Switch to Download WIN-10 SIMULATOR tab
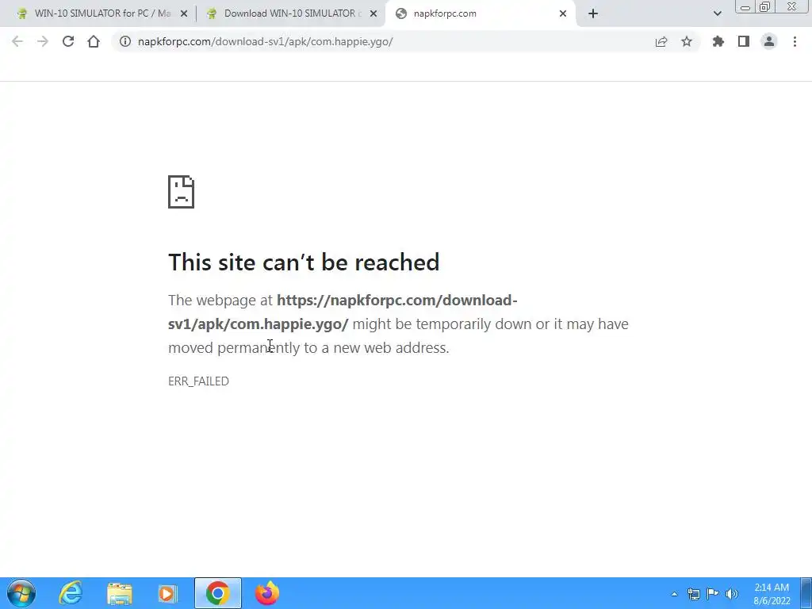The width and height of the screenshot is (812, 609). pyautogui.click(x=292, y=13)
